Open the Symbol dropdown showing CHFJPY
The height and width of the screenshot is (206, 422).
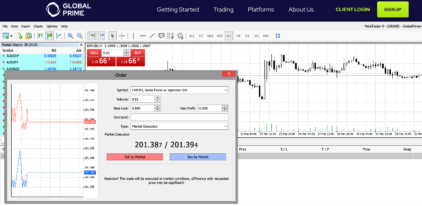179,90
